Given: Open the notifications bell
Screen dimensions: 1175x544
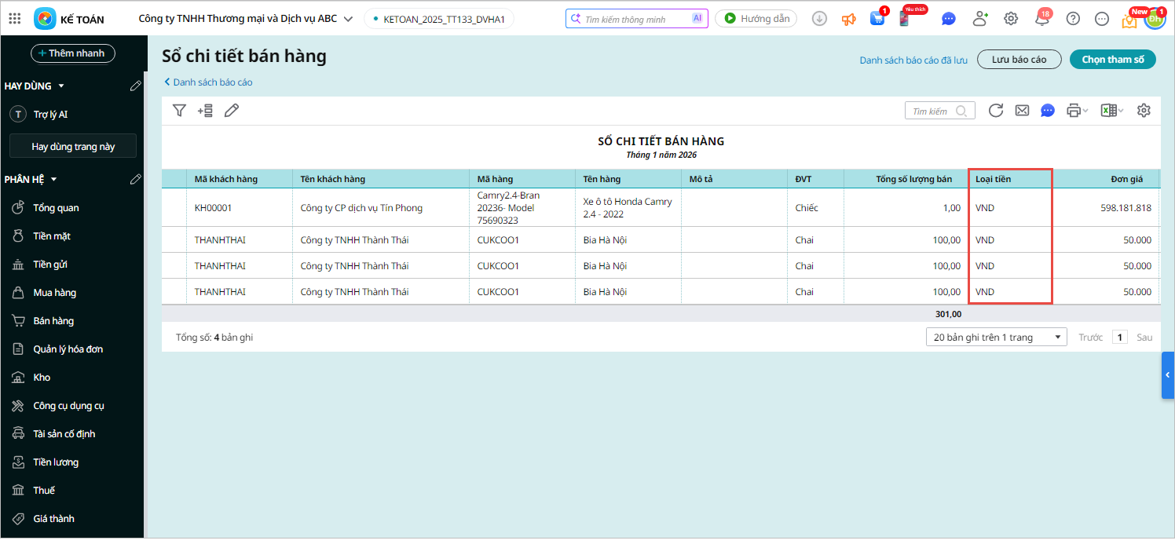Looking at the screenshot, I should (1041, 19).
